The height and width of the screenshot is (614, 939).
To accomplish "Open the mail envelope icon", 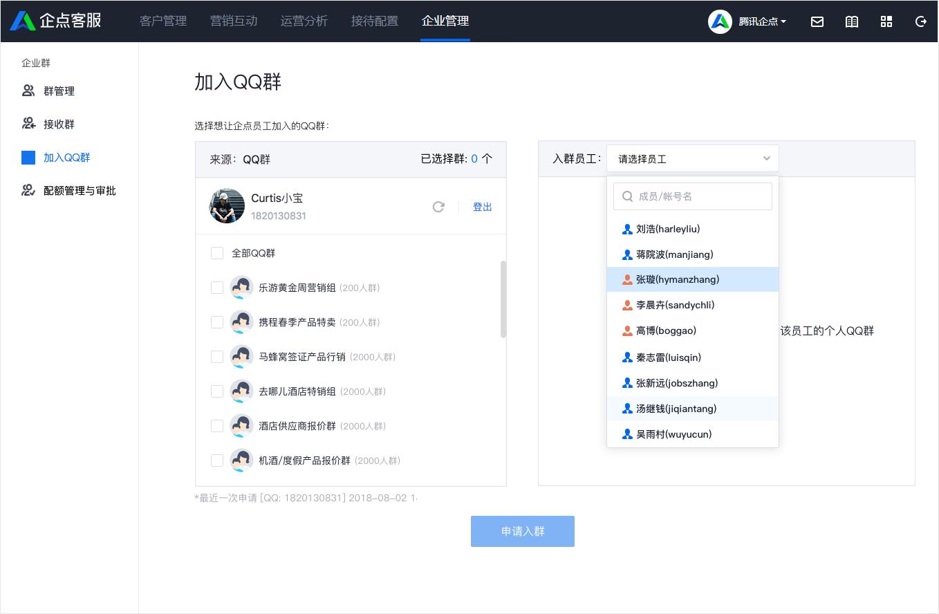I will pos(817,21).
